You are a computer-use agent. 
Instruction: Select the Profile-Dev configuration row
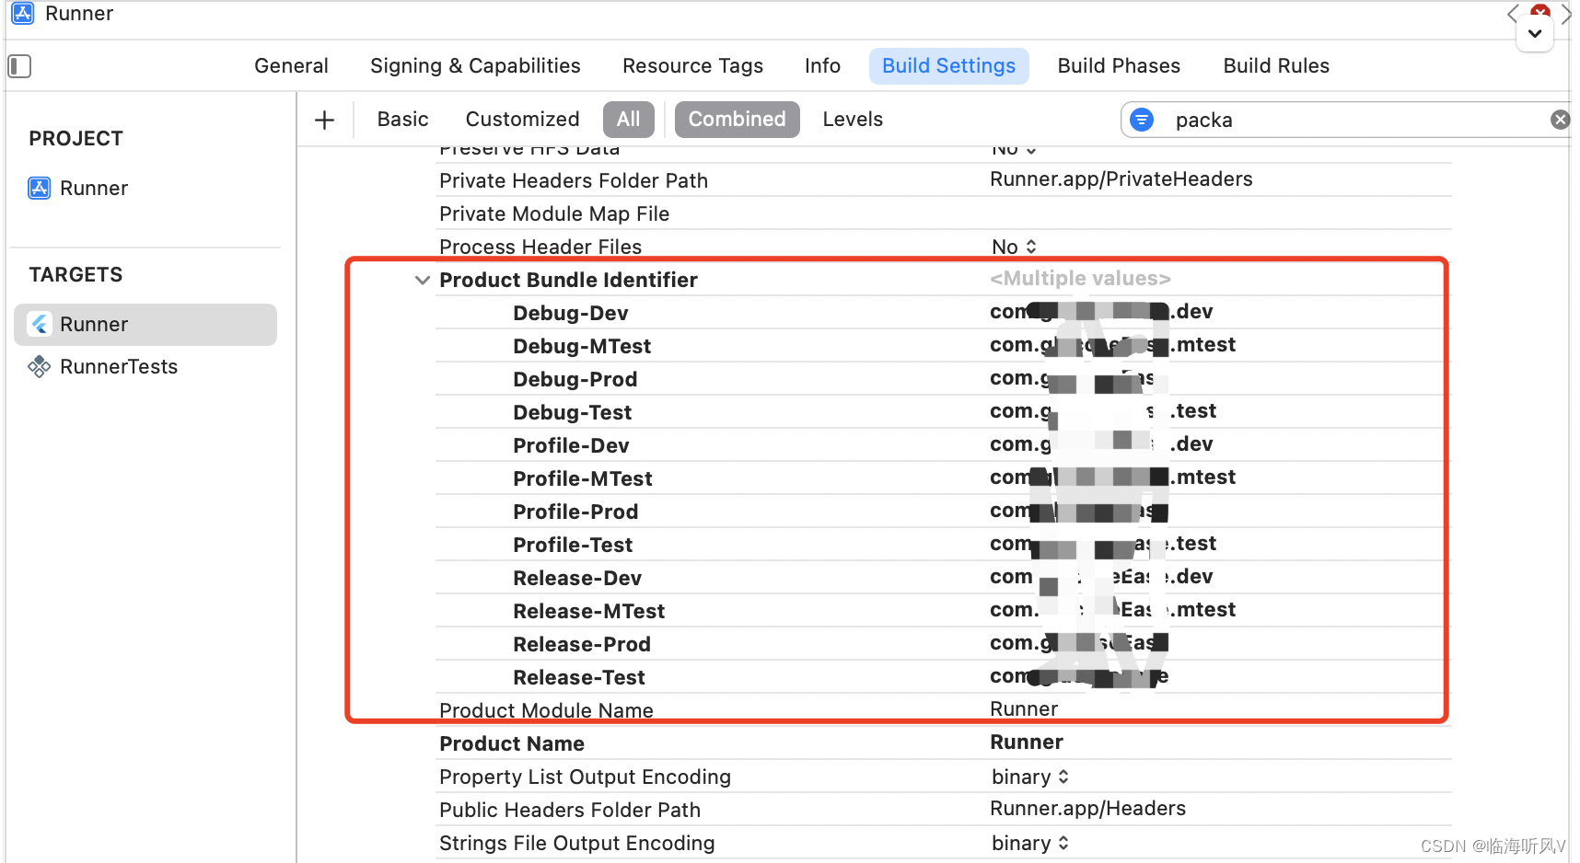[x=943, y=445]
